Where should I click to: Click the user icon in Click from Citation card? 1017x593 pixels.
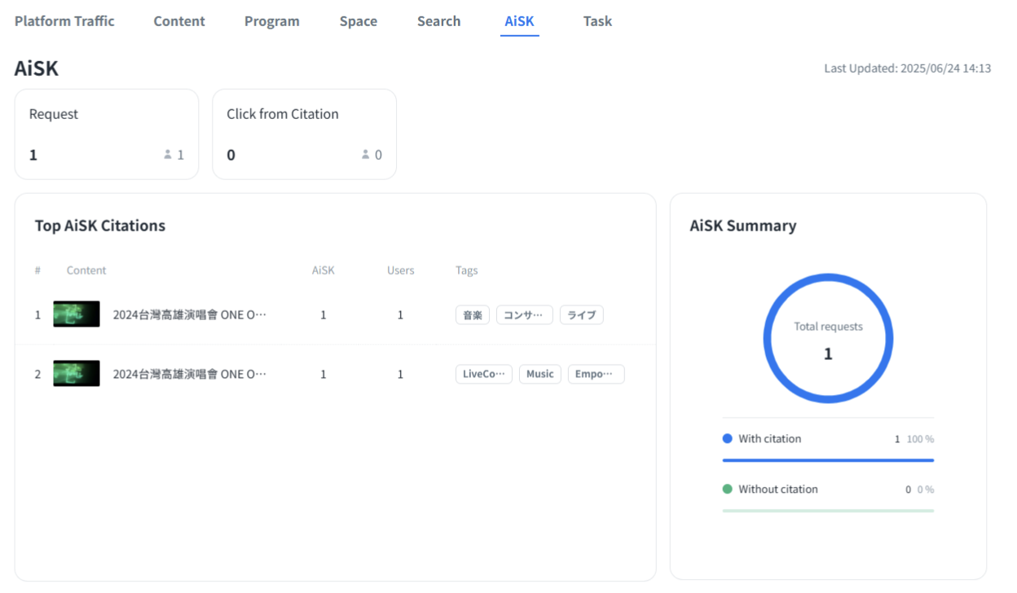[x=366, y=155]
